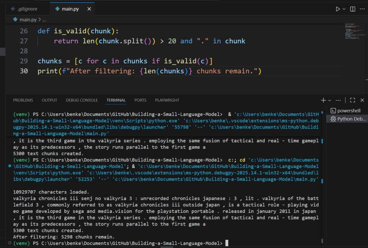The image size is (368, 248).
Task: Close the main.py editor tab
Action: click(x=89, y=9)
